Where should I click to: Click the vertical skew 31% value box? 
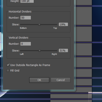point(63,51)
